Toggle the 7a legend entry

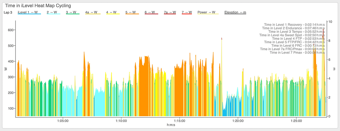[x=170, y=12]
